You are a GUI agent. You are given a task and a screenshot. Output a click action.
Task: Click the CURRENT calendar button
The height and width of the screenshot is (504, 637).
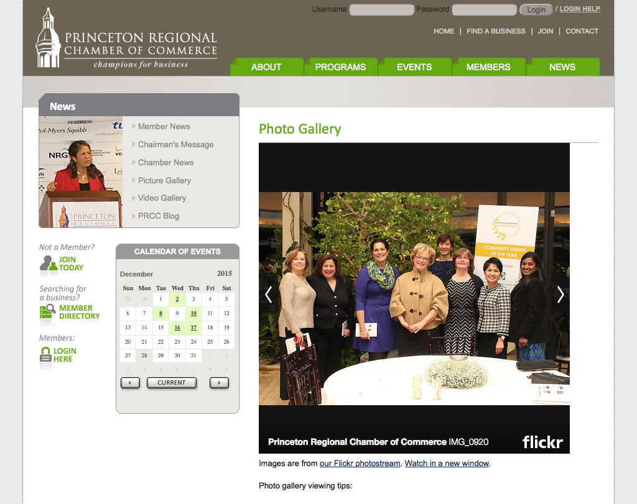[x=172, y=383]
